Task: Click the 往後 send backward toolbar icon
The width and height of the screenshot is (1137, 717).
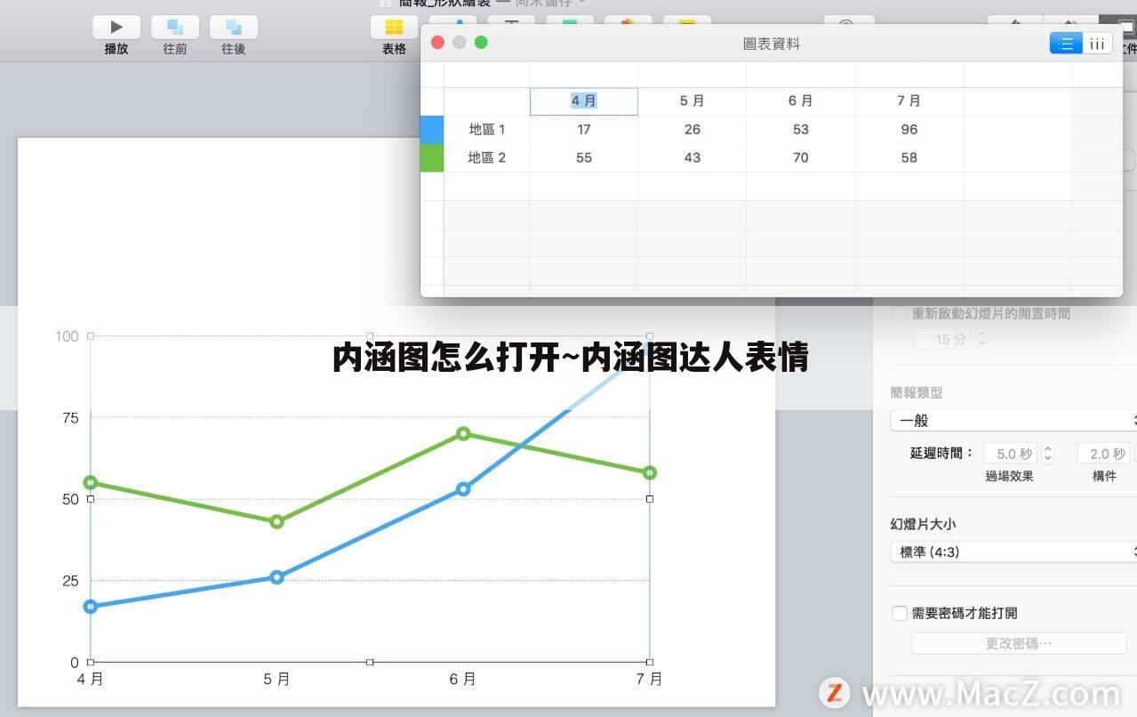Action: [x=234, y=28]
